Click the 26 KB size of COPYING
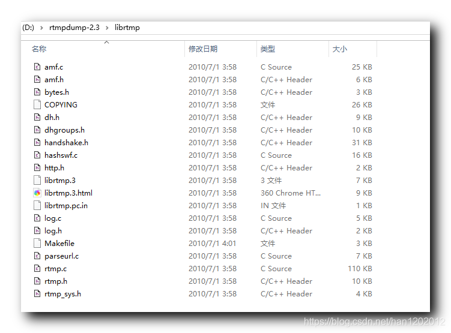451x333 pixels. click(x=362, y=105)
